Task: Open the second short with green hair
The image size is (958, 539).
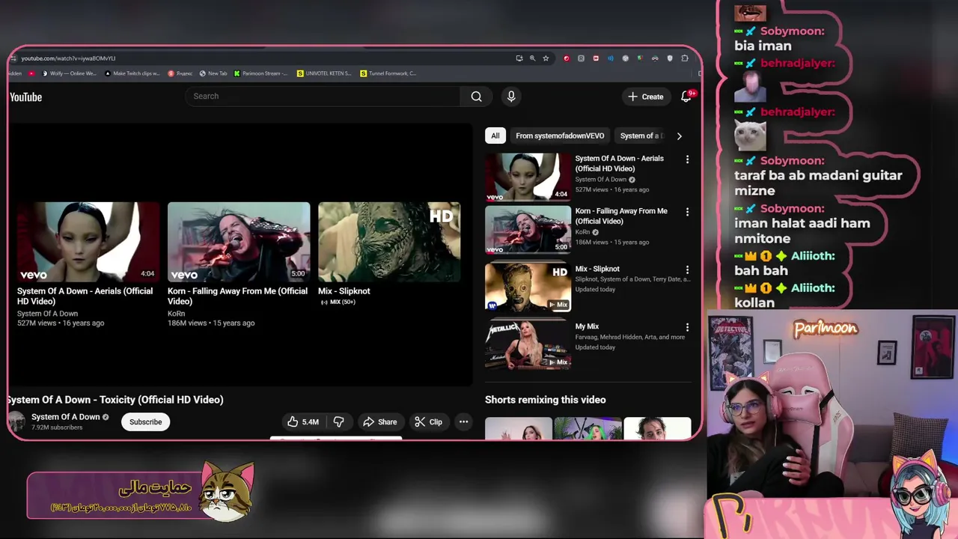Action: pos(588,427)
